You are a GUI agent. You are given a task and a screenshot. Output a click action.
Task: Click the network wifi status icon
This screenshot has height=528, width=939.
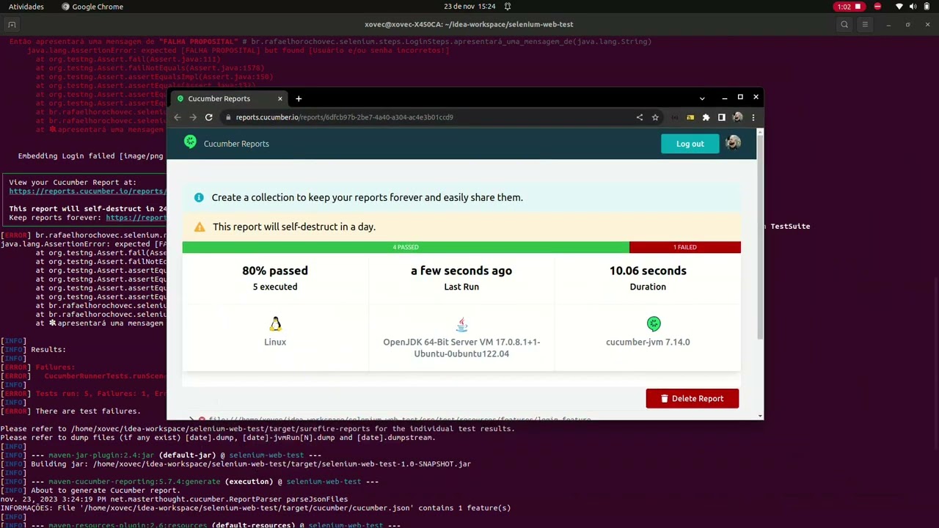[899, 7]
